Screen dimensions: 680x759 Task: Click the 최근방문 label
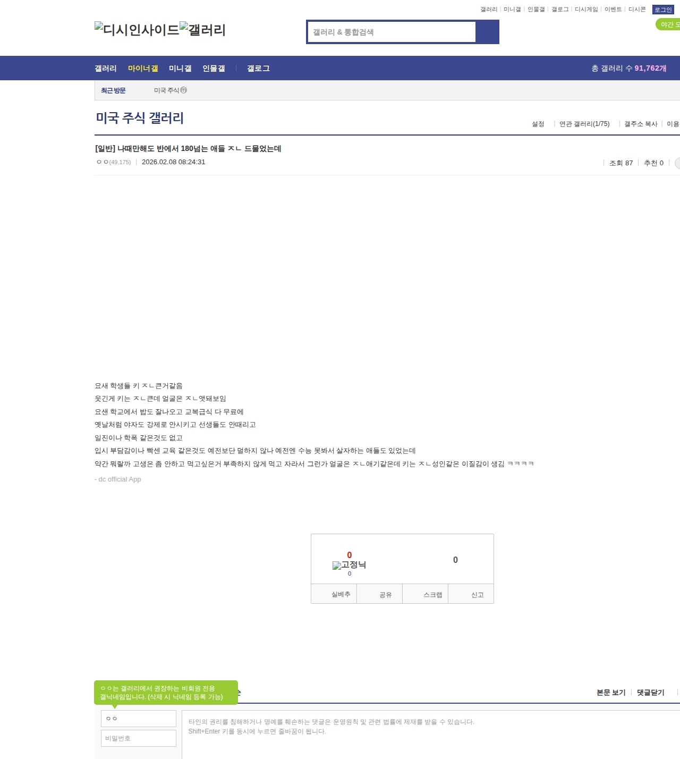[x=113, y=90]
